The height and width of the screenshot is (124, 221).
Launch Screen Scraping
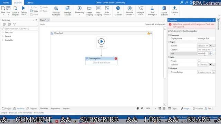(x=89, y=11)
